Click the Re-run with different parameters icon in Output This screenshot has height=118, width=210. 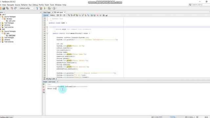[x=44, y=87]
